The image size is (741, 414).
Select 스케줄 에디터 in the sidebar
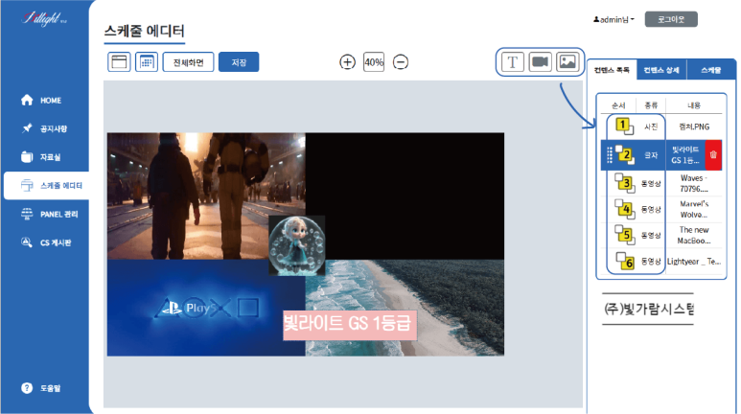pos(46,185)
